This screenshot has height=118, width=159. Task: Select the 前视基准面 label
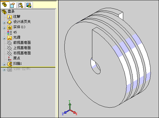(x=22, y=43)
